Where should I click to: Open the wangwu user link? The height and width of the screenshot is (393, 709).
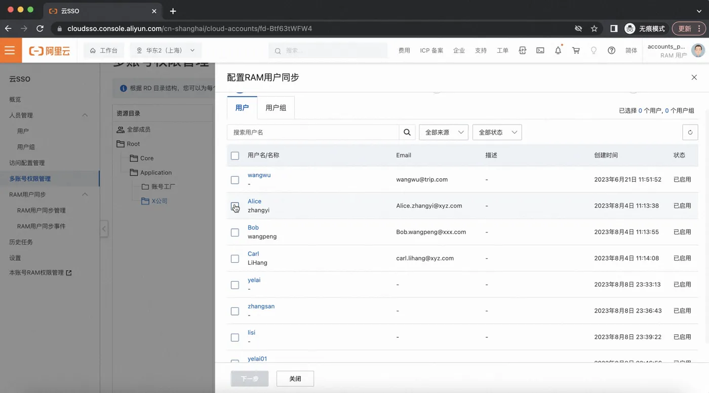pos(259,175)
